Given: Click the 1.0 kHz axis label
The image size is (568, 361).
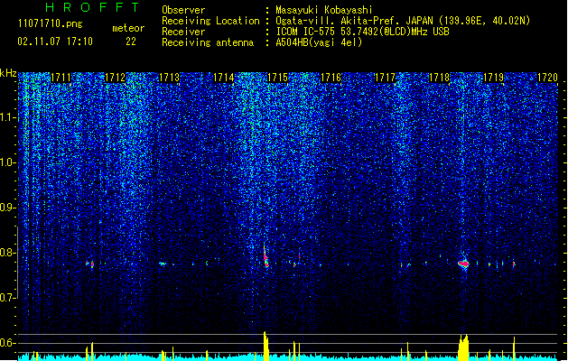Looking at the screenshot, I should coord(8,162).
